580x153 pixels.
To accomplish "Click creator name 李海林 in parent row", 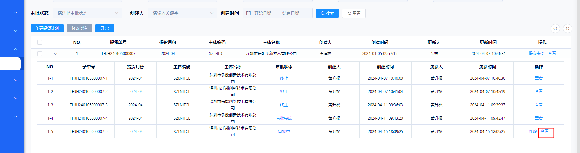I will coord(326,54).
